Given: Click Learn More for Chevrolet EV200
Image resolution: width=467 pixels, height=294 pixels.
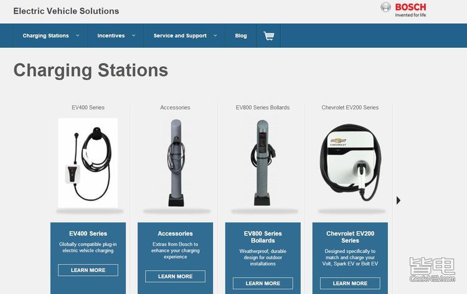Looking at the screenshot, I should pyautogui.click(x=350, y=283).
